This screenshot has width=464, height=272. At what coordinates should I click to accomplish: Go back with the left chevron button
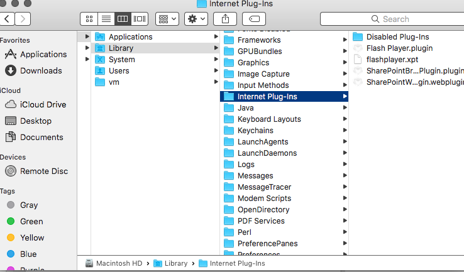[7, 19]
